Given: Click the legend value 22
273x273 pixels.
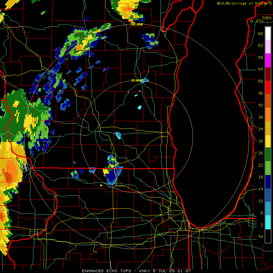Looking at the screenshot, I should click(261, 165).
